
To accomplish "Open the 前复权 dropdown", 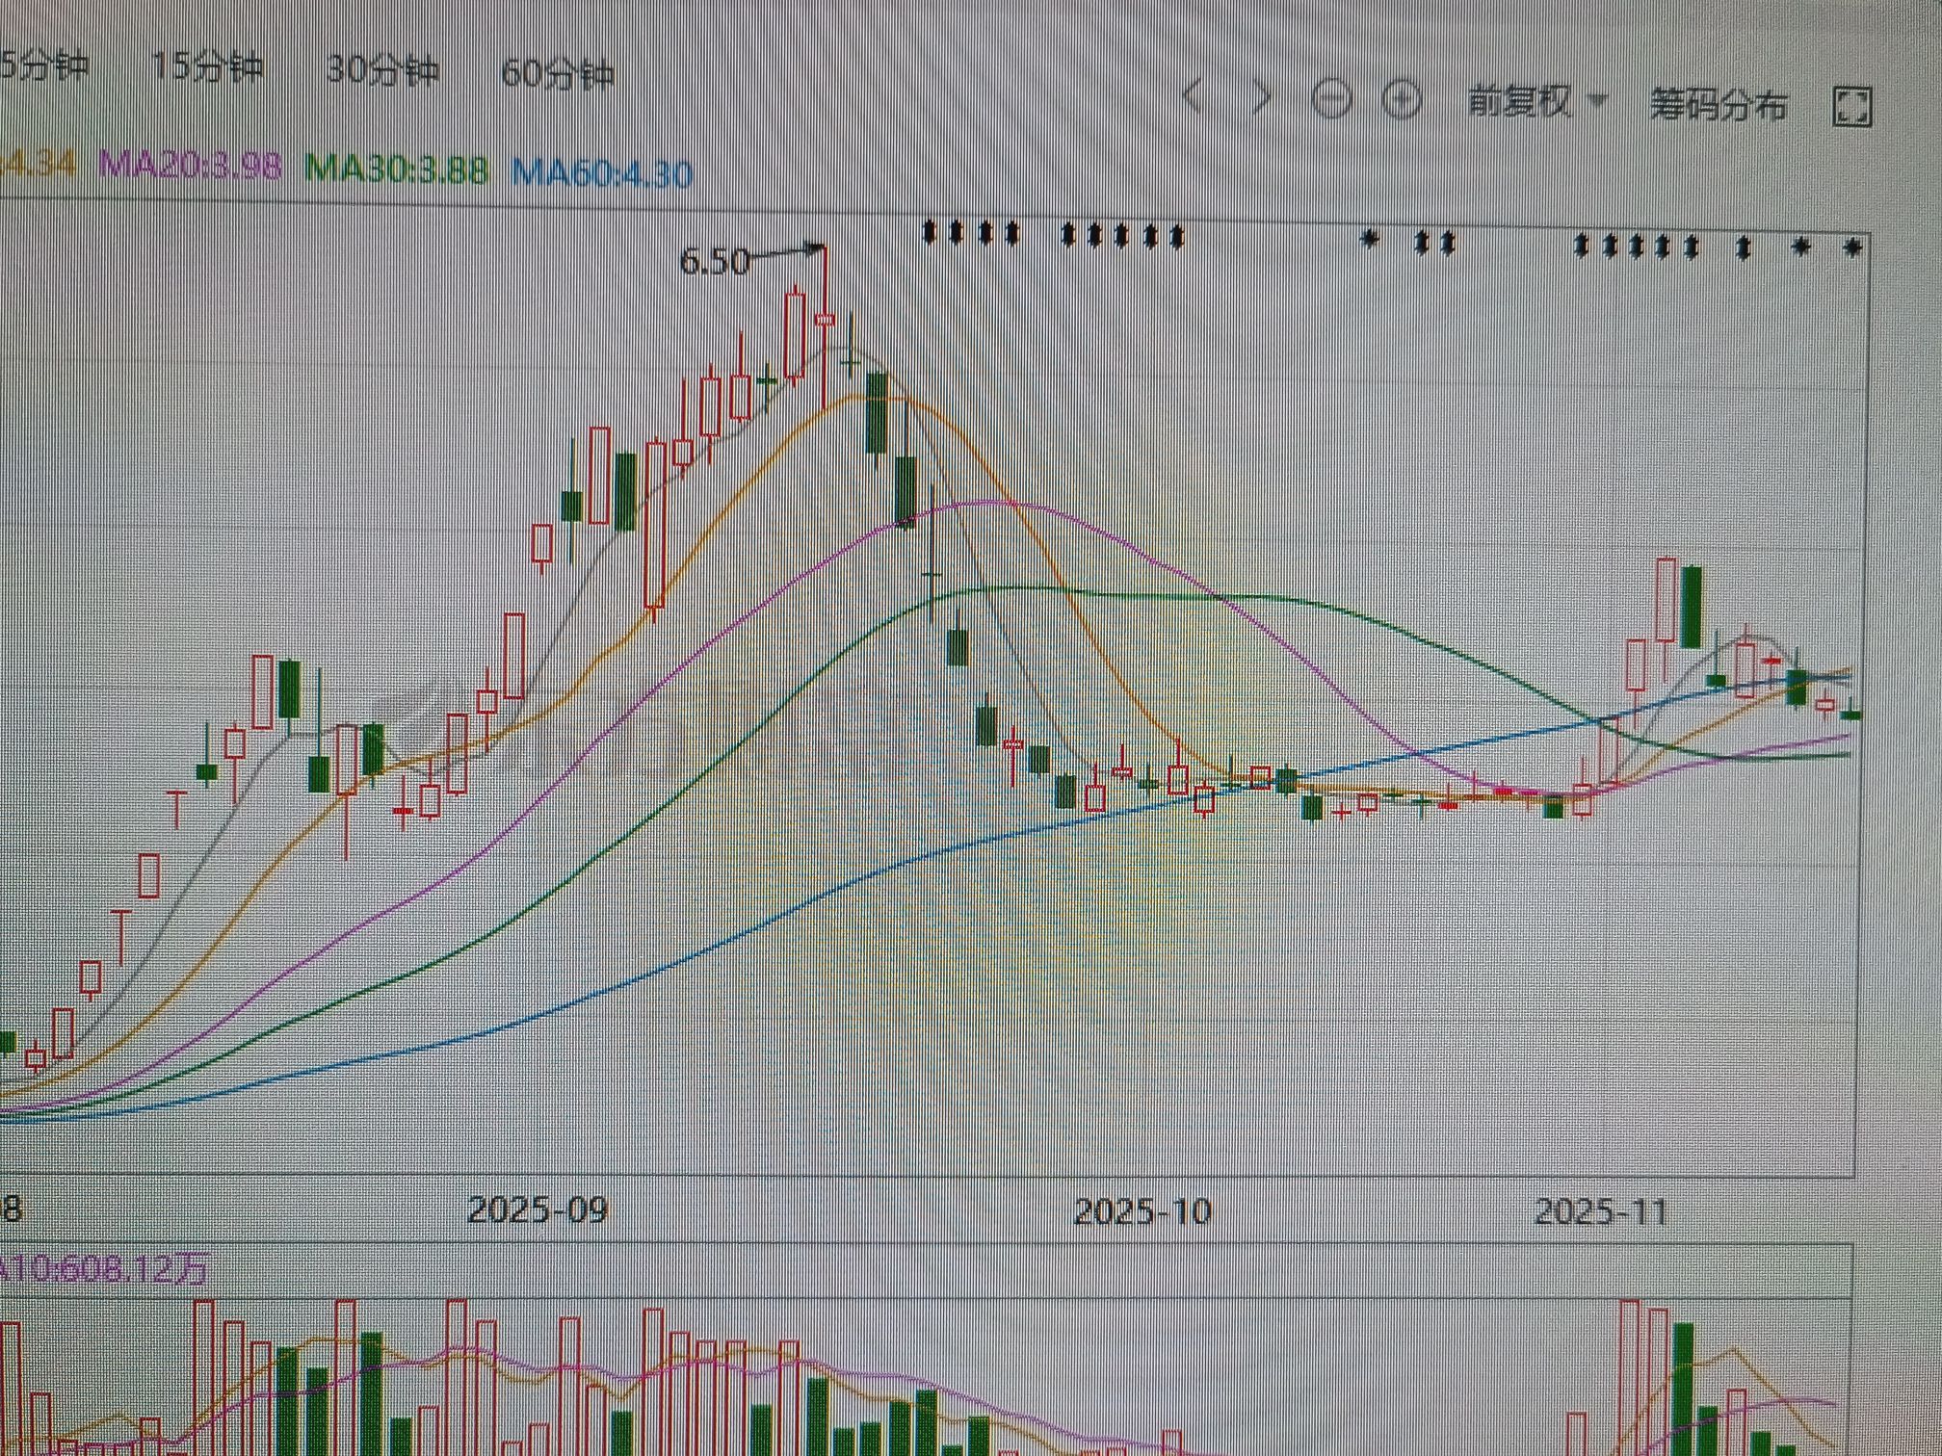I will (x=1520, y=101).
